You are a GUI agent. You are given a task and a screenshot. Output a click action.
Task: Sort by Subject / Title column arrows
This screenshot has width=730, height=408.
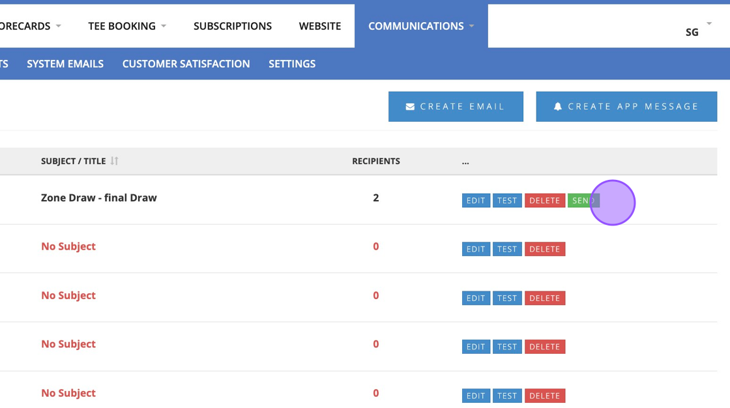(115, 161)
